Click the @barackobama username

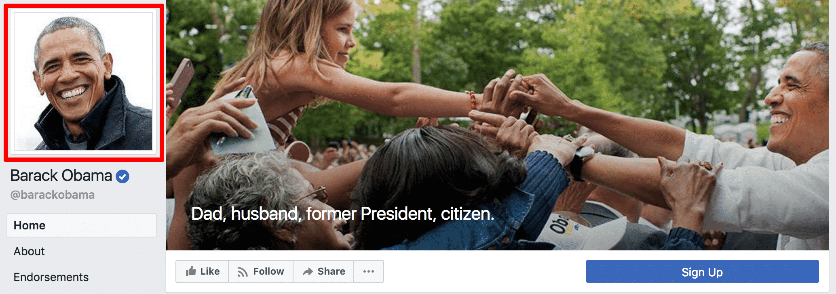point(53,195)
